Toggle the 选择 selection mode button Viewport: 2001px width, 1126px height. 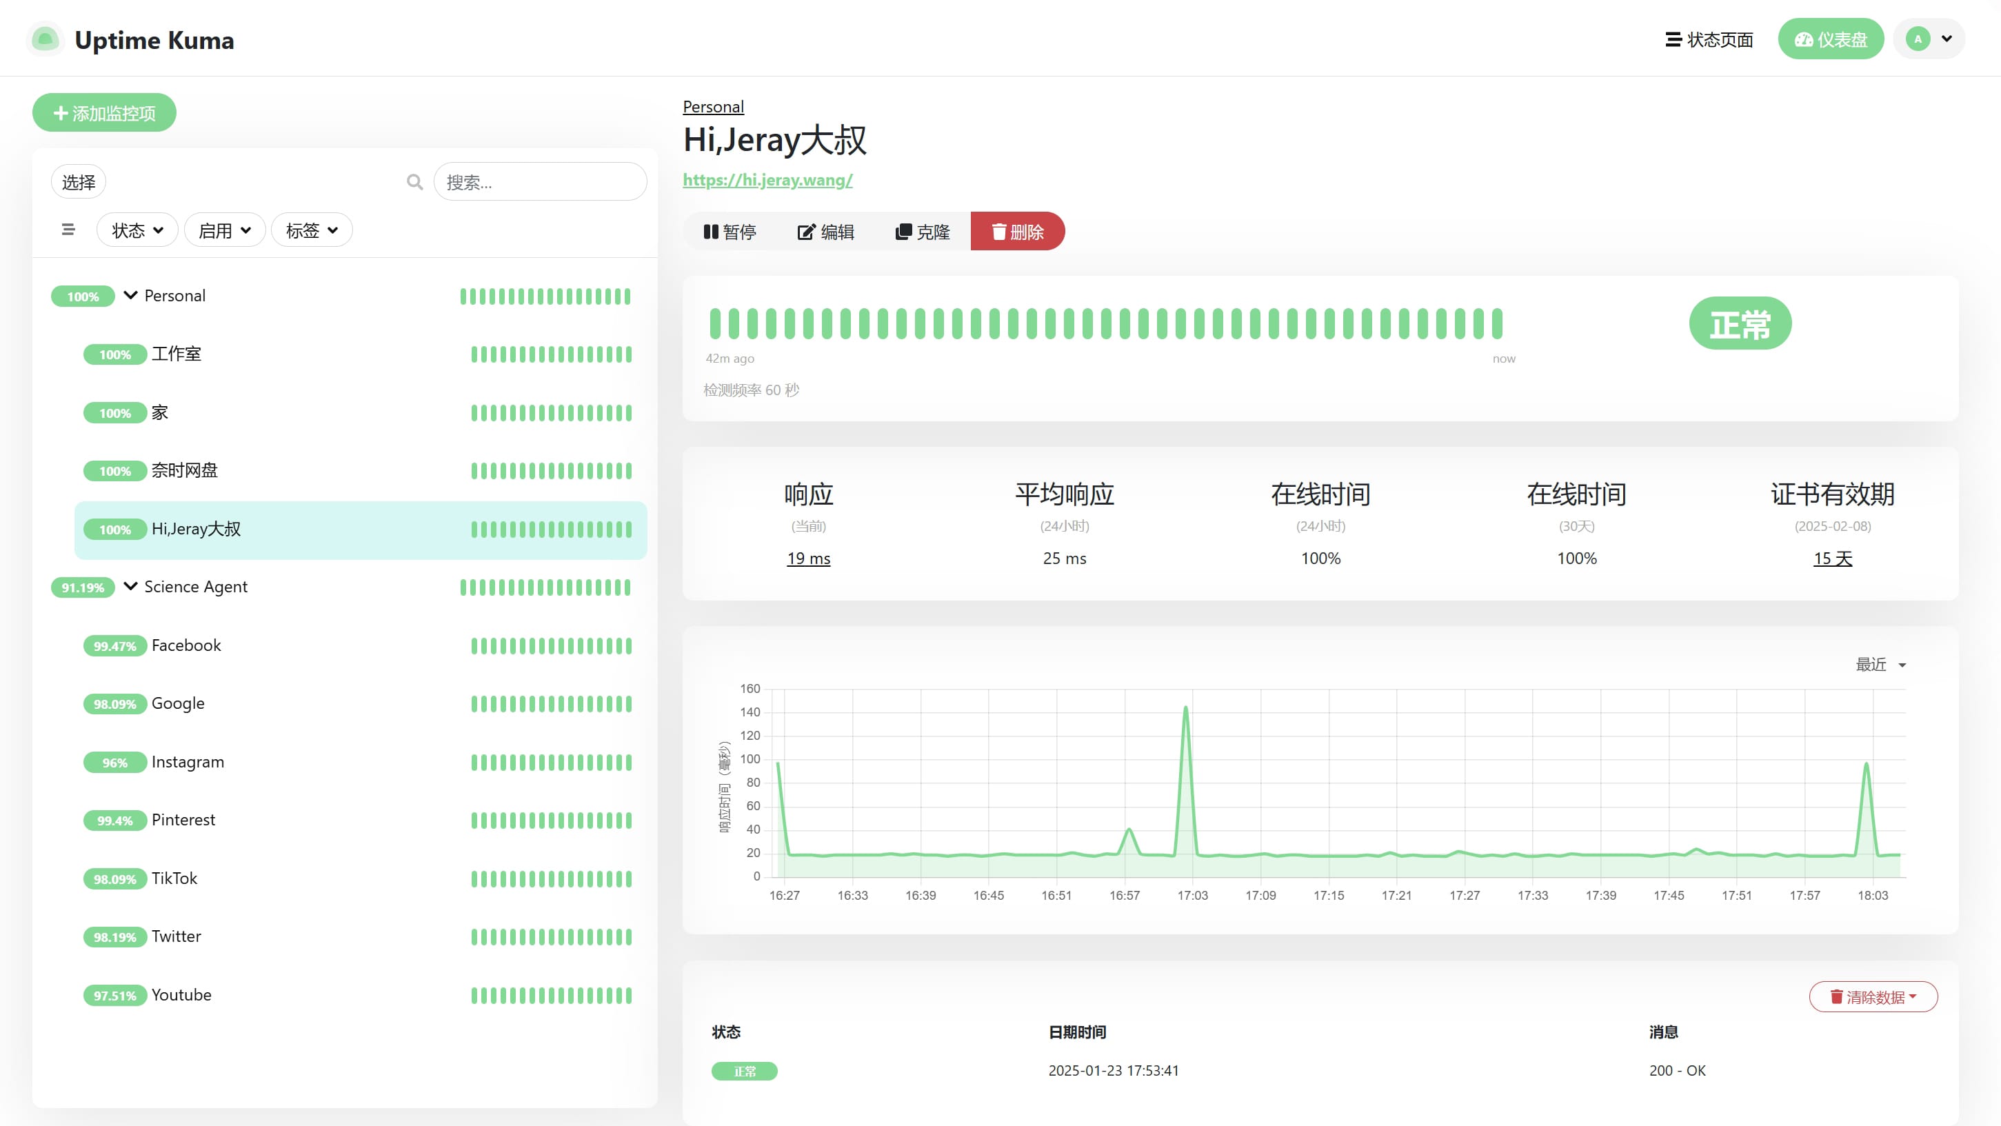tap(79, 182)
